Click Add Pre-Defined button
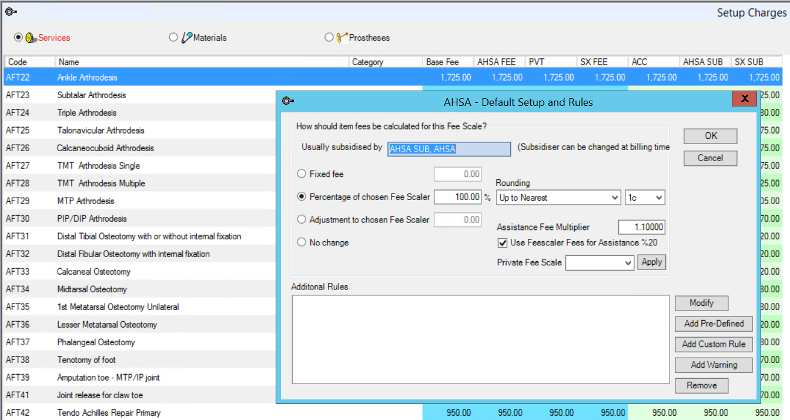 (714, 324)
